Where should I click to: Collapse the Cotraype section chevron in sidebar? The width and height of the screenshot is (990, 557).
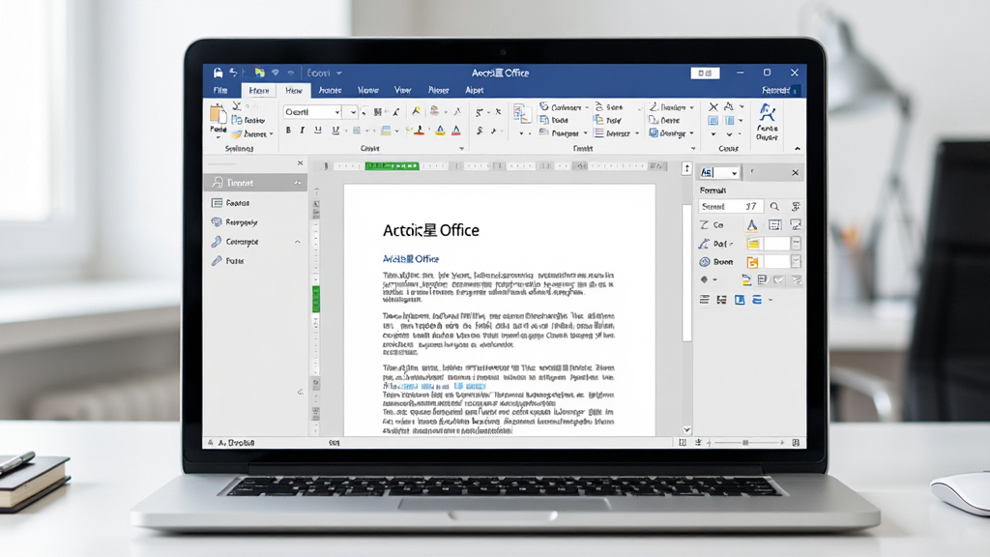(298, 242)
